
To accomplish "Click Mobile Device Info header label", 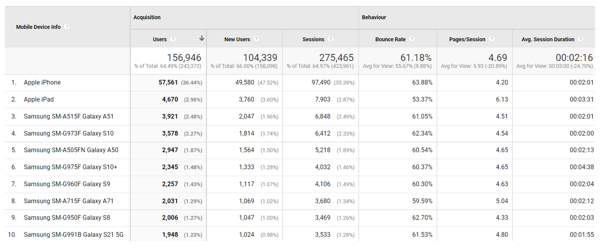I will click(38, 27).
